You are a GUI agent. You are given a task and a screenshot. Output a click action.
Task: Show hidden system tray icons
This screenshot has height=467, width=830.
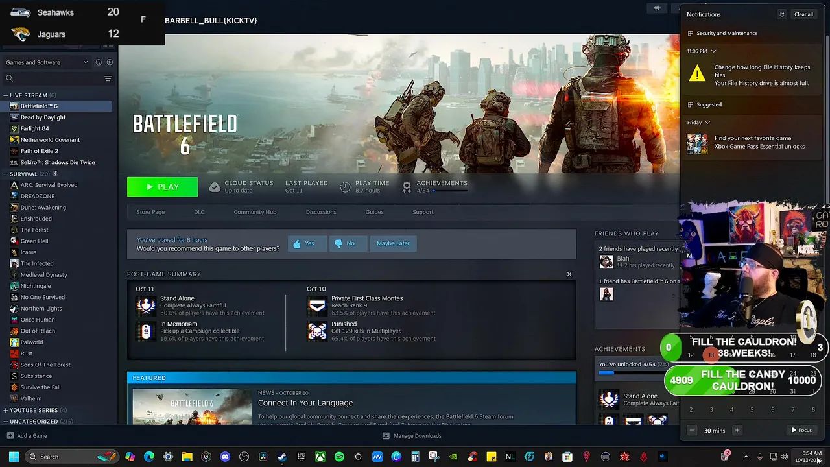[x=746, y=457]
